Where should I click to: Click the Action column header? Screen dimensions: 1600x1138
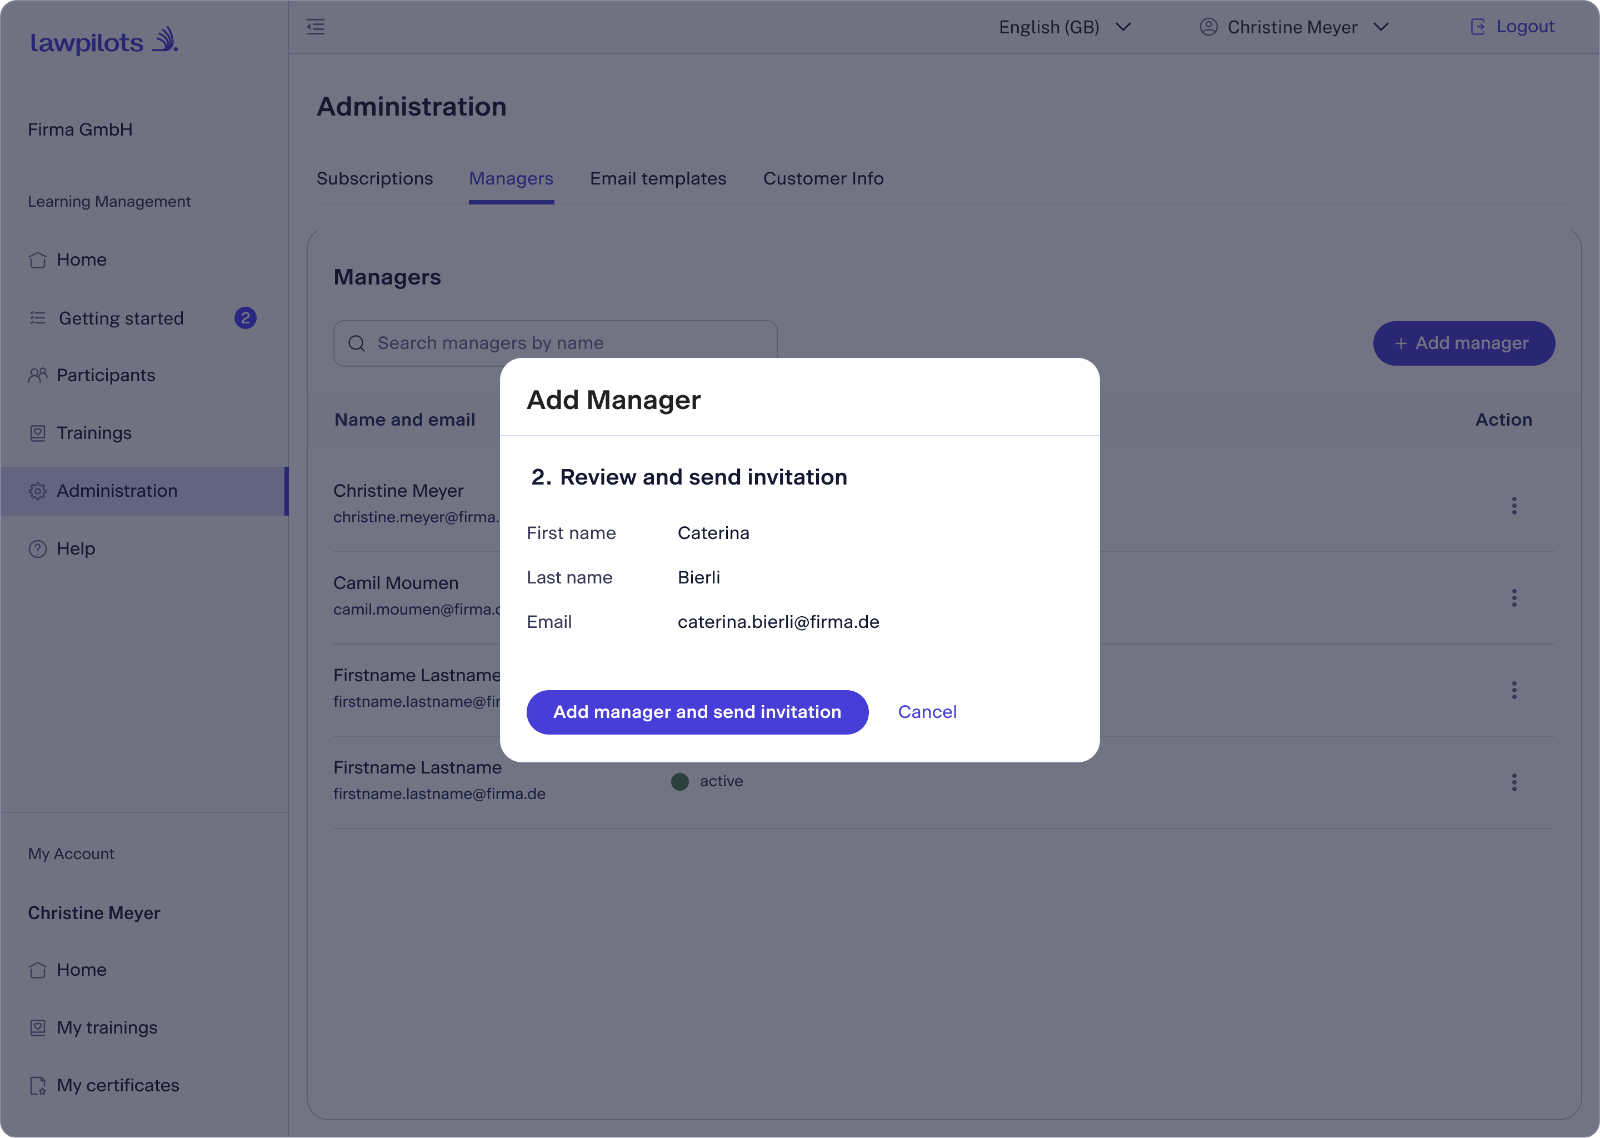pyautogui.click(x=1503, y=420)
